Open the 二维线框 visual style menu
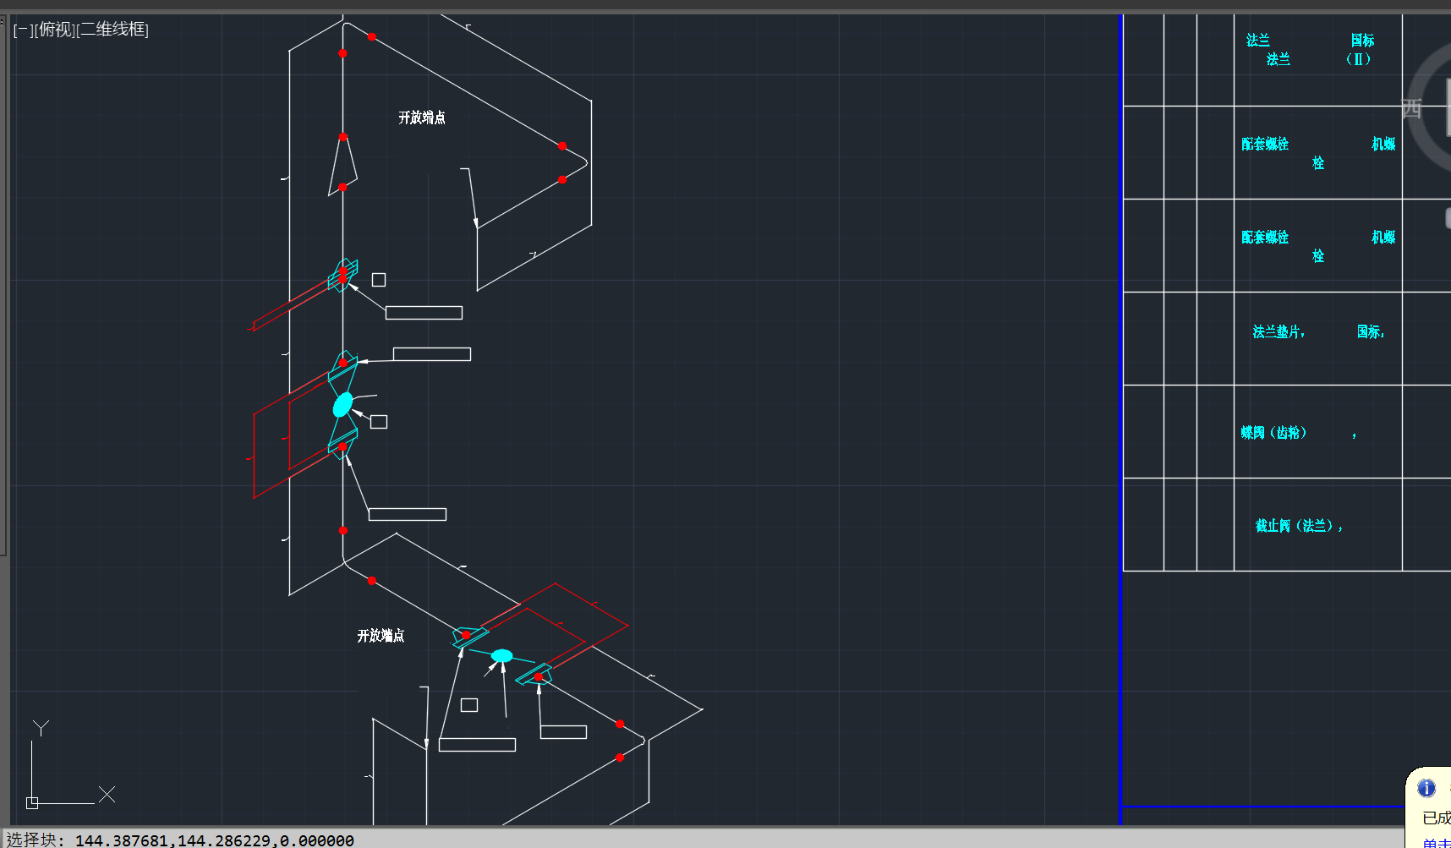This screenshot has width=1451, height=848. pyautogui.click(x=112, y=30)
